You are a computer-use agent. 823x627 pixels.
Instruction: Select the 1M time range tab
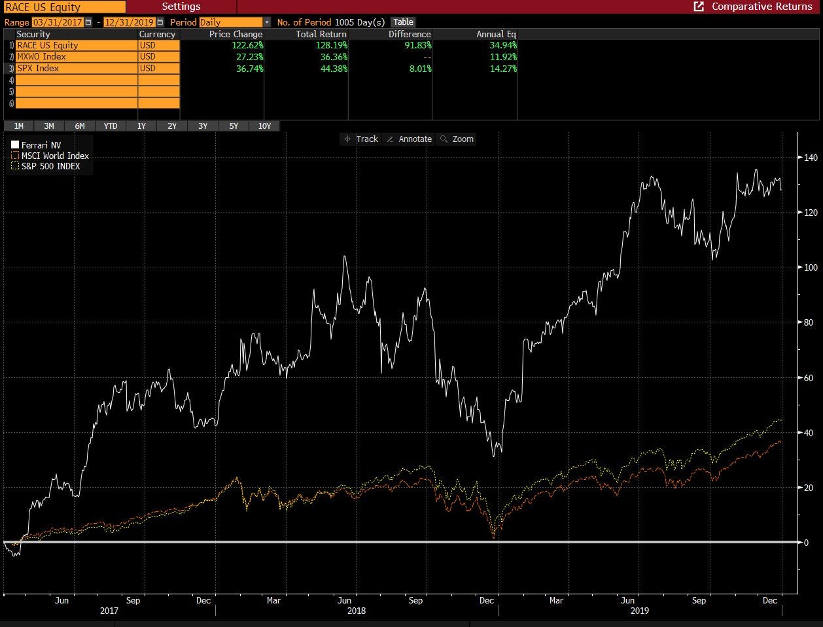click(18, 126)
